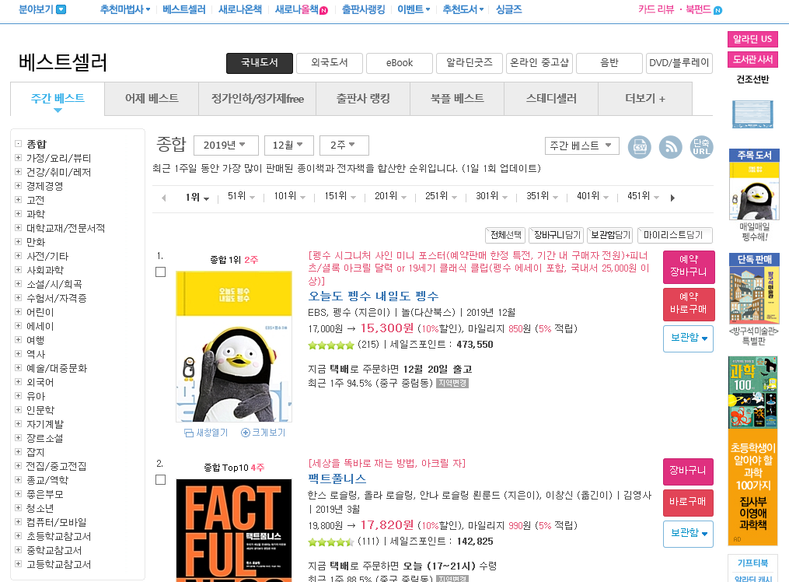Screen dimensions: 789x582
Task: Open the 건조선반 sidebar item image
Action: point(752,114)
